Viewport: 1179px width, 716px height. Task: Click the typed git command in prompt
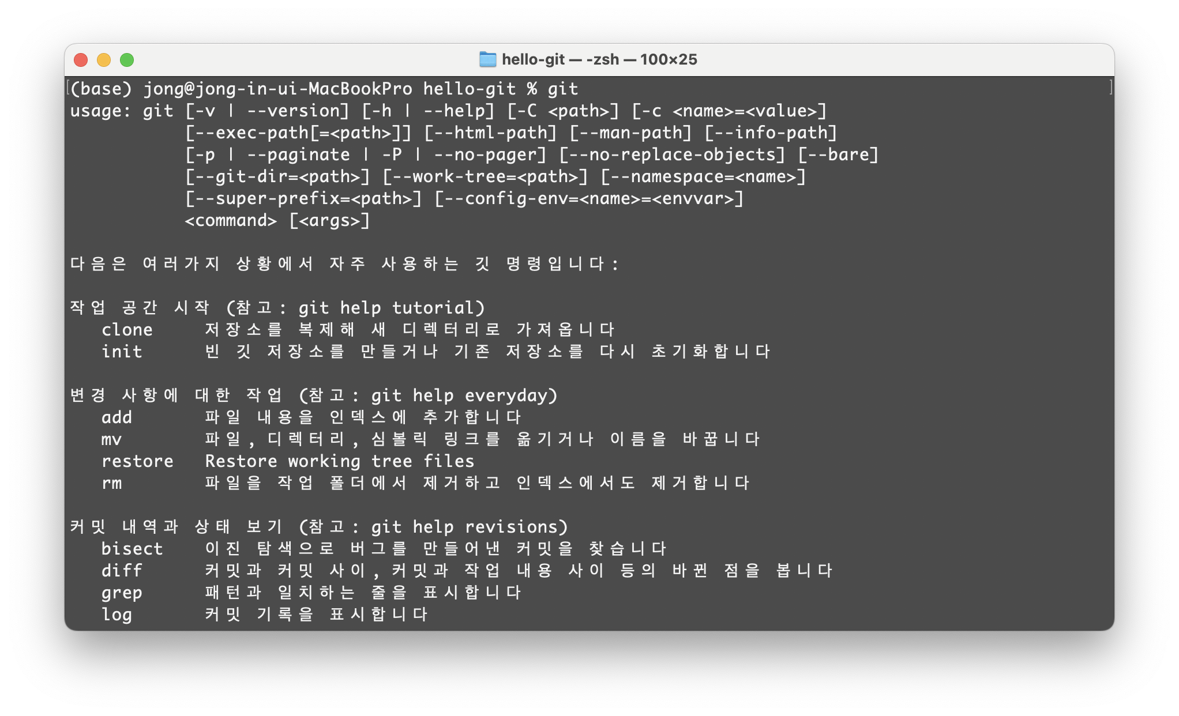(x=562, y=89)
